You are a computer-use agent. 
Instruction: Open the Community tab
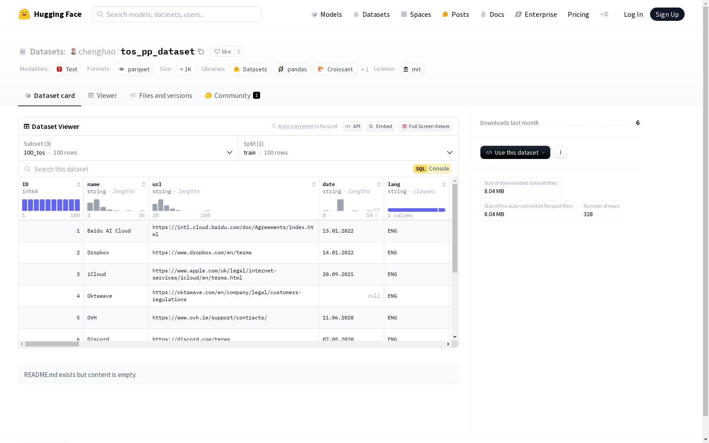coord(232,96)
